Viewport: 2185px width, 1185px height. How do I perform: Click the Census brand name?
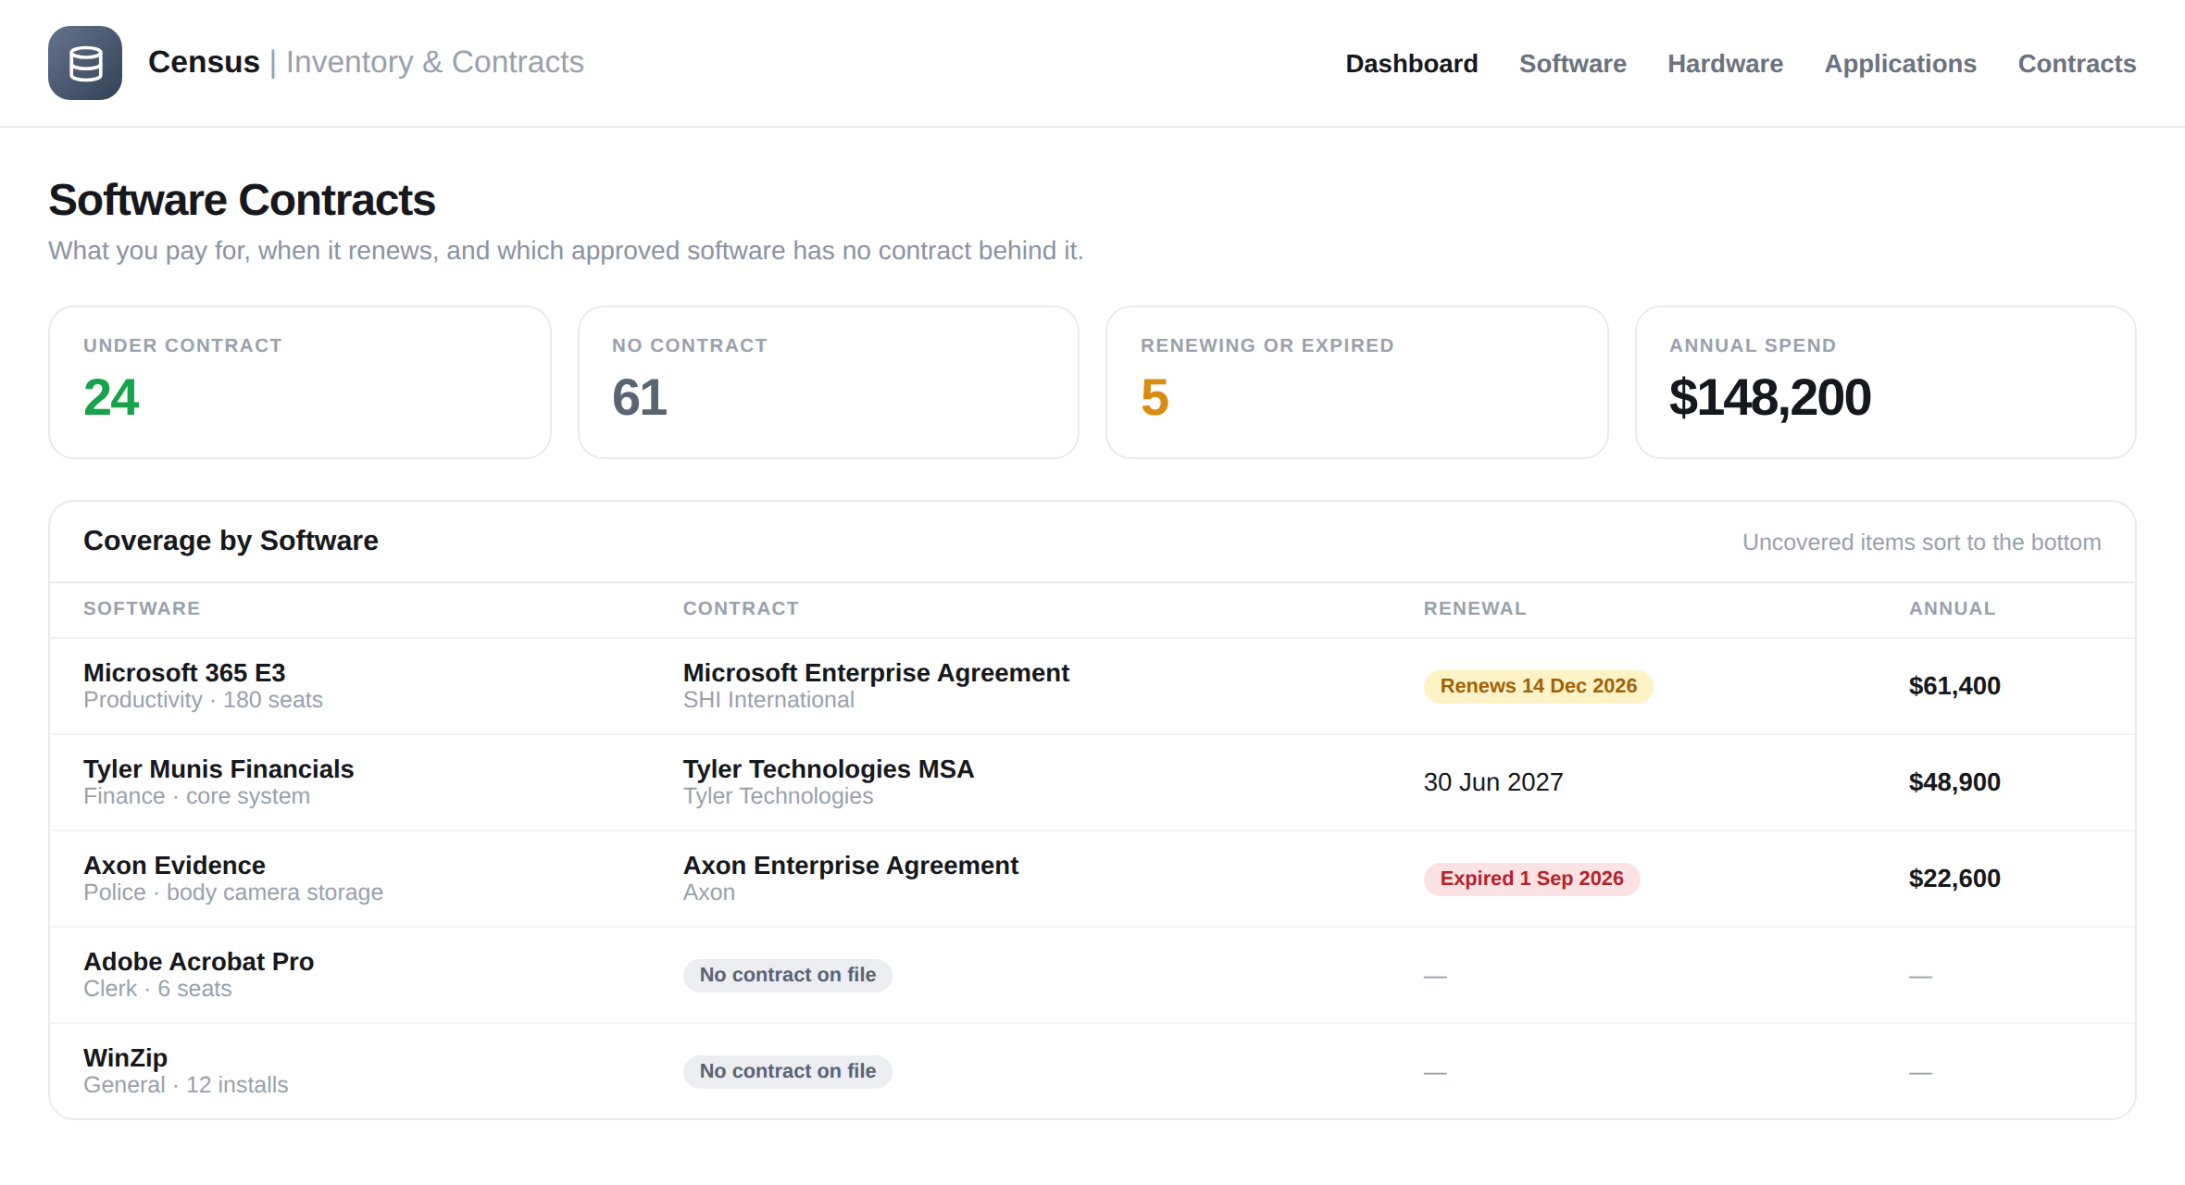(x=204, y=62)
